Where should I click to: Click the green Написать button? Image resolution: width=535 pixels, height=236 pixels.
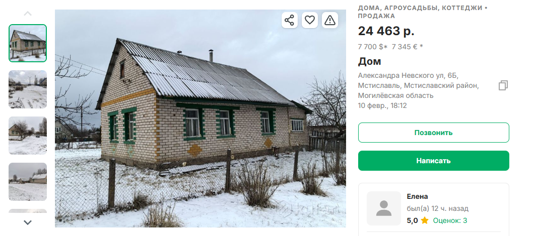433,161
